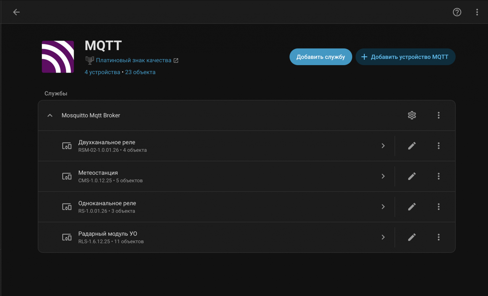488x296 pixels.
Task: Open the Платиновый знак качества link
Action: [x=134, y=60]
